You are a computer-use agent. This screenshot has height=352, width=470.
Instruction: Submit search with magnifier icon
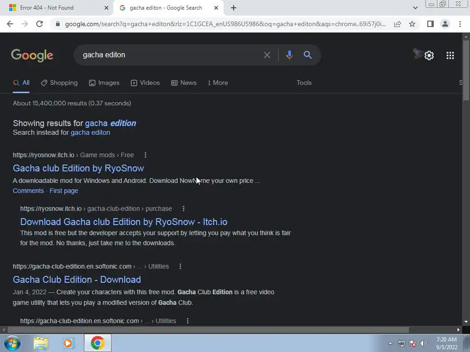tap(308, 55)
